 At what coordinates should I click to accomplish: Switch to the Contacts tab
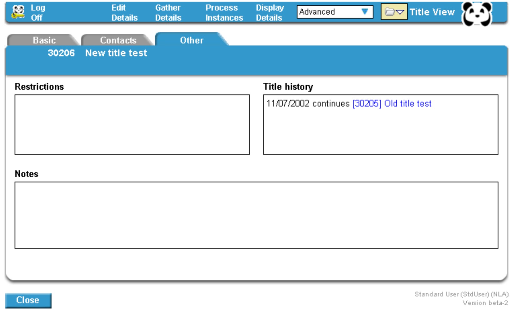point(118,40)
